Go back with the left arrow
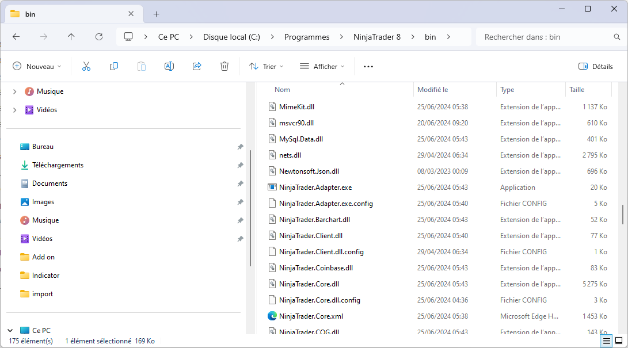Screen dimensions: 628x348 [16, 37]
